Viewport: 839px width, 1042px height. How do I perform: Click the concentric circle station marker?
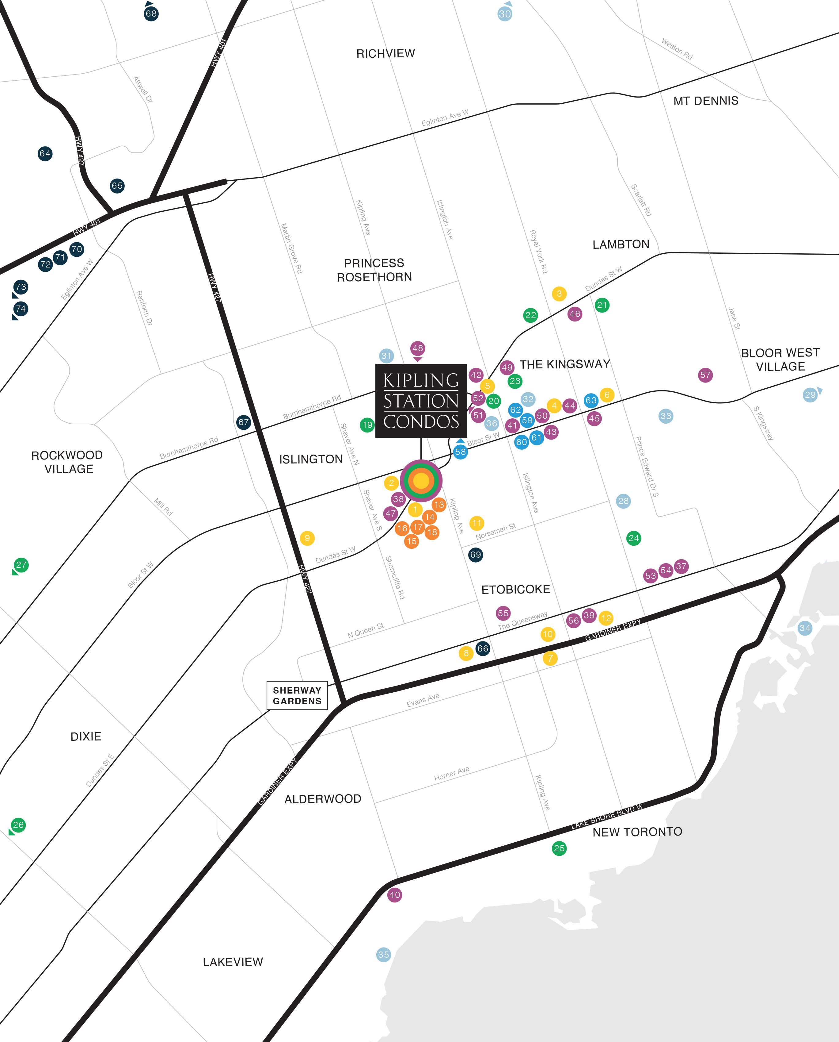421,480
